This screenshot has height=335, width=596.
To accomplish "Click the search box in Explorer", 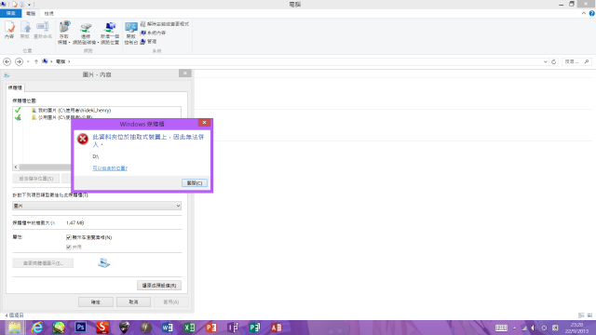I will (576, 61).
